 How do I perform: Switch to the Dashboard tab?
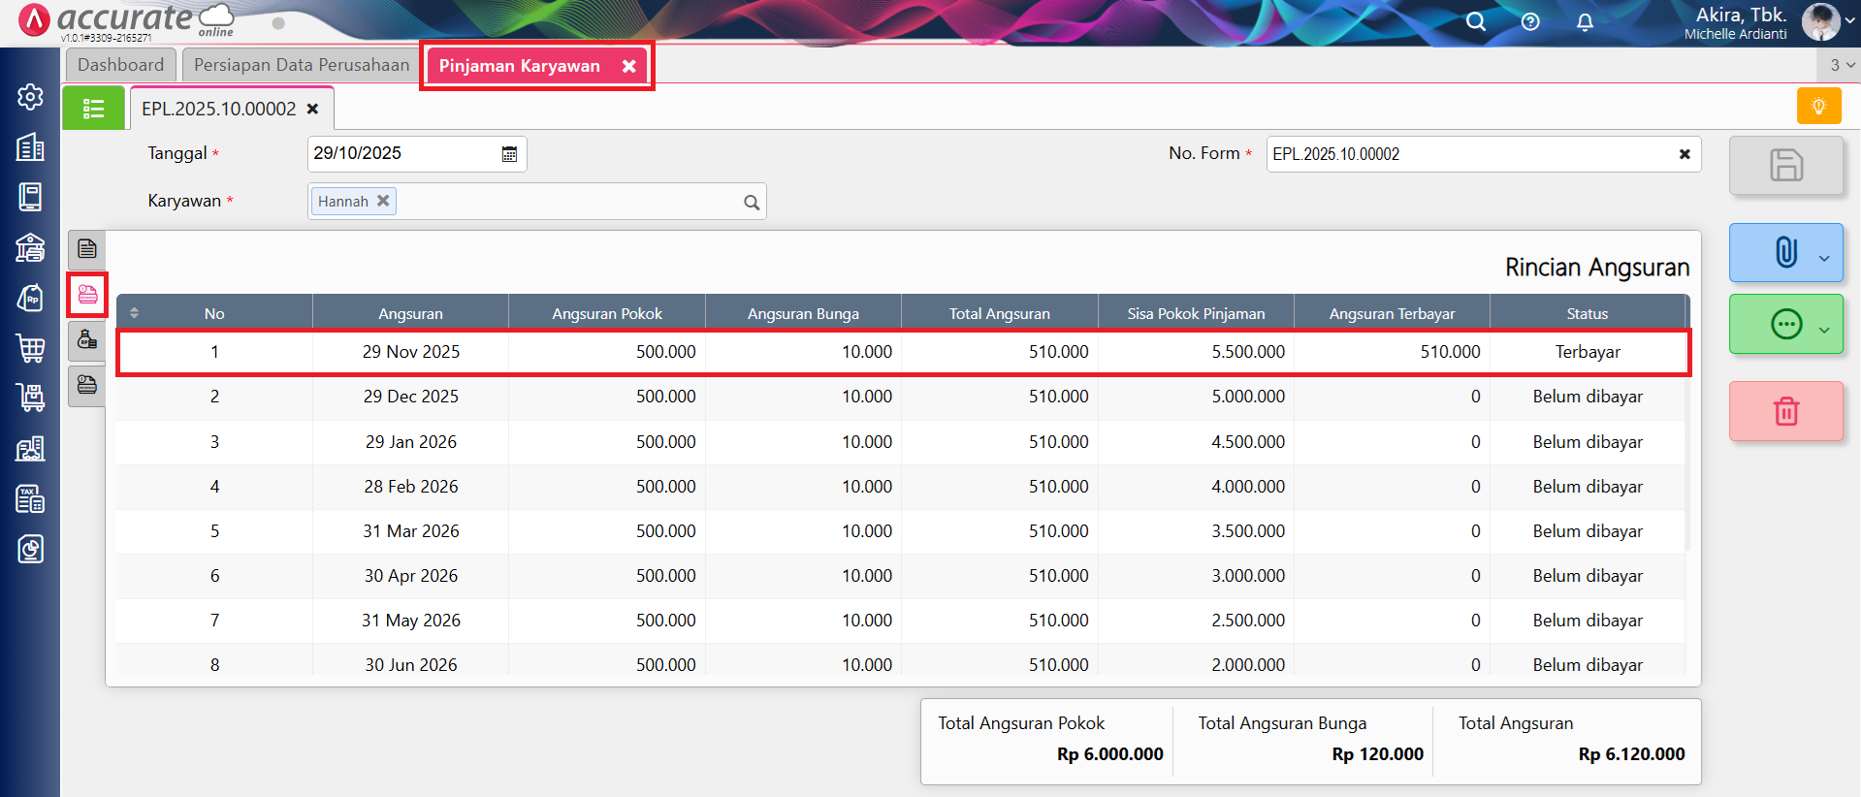pos(121,65)
